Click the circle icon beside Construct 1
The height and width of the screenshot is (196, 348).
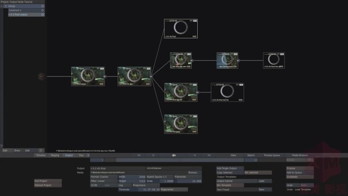pyautogui.click(x=42, y=10)
